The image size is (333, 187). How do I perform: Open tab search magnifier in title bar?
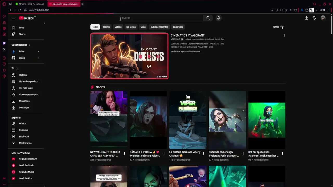pos(315,4)
